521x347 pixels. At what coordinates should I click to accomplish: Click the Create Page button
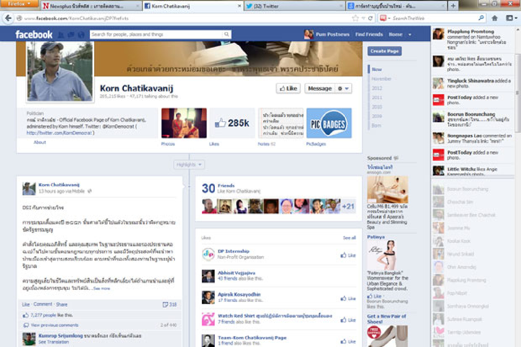click(384, 51)
